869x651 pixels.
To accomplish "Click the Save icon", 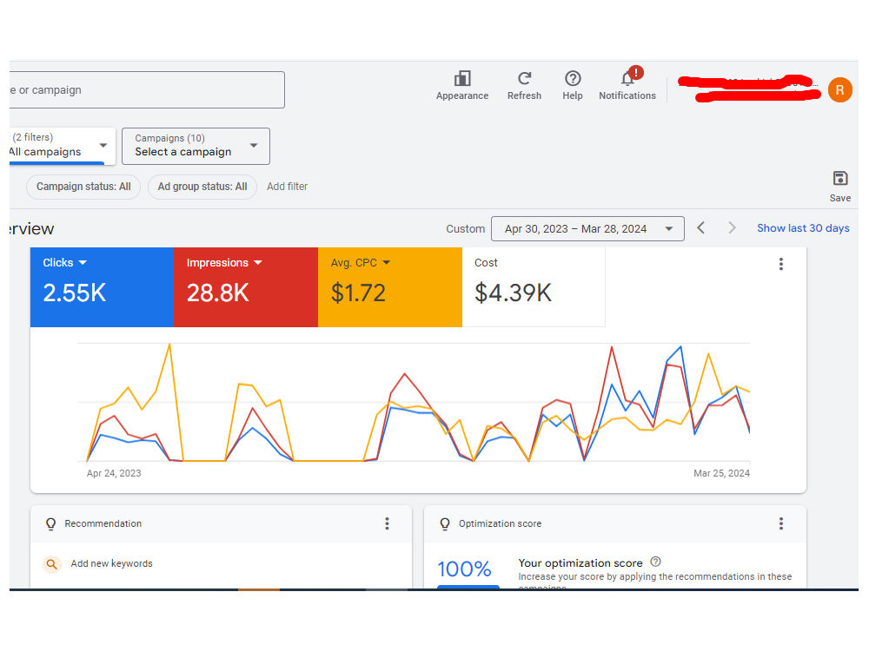I will click(x=840, y=178).
